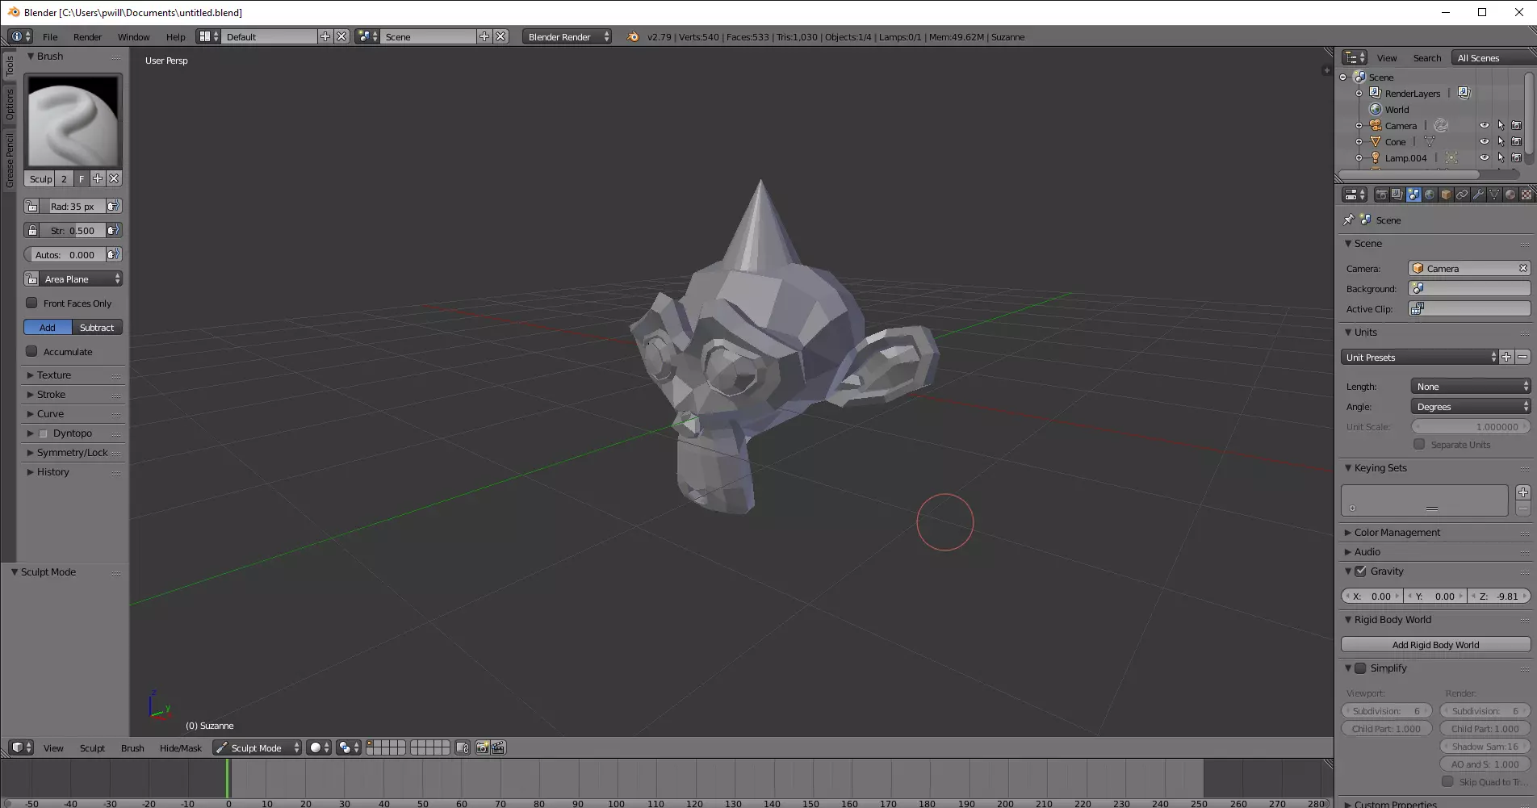Image resolution: width=1537 pixels, height=808 pixels.
Task: Add a new scene plus button
Action: tap(484, 36)
